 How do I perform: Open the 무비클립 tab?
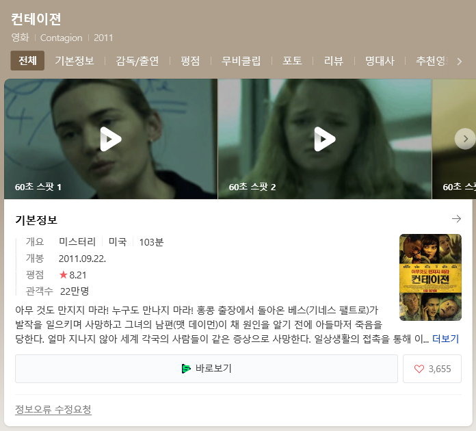click(241, 61)
